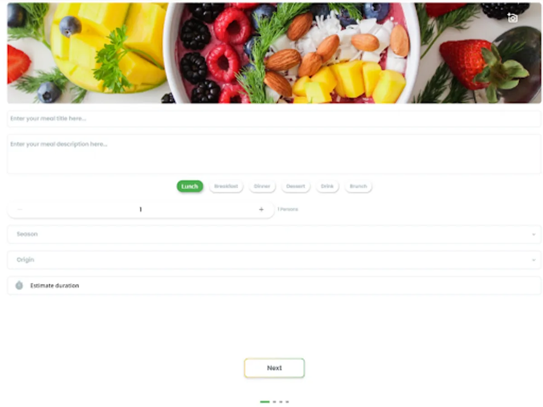Decrease persons with the minus button
The height and width of the screenshot is (407, 543).
click(x=19, y=209)
